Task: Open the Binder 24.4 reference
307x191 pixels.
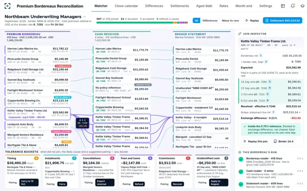Action: pyautogui.click(x=283, y=141)
